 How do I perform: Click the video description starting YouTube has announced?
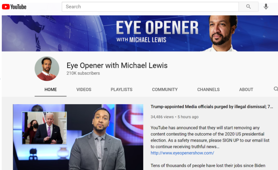(210, 137)
